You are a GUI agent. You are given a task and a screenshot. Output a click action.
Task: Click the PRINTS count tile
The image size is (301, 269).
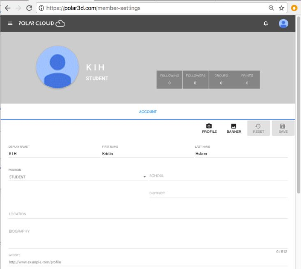[247, 79]
